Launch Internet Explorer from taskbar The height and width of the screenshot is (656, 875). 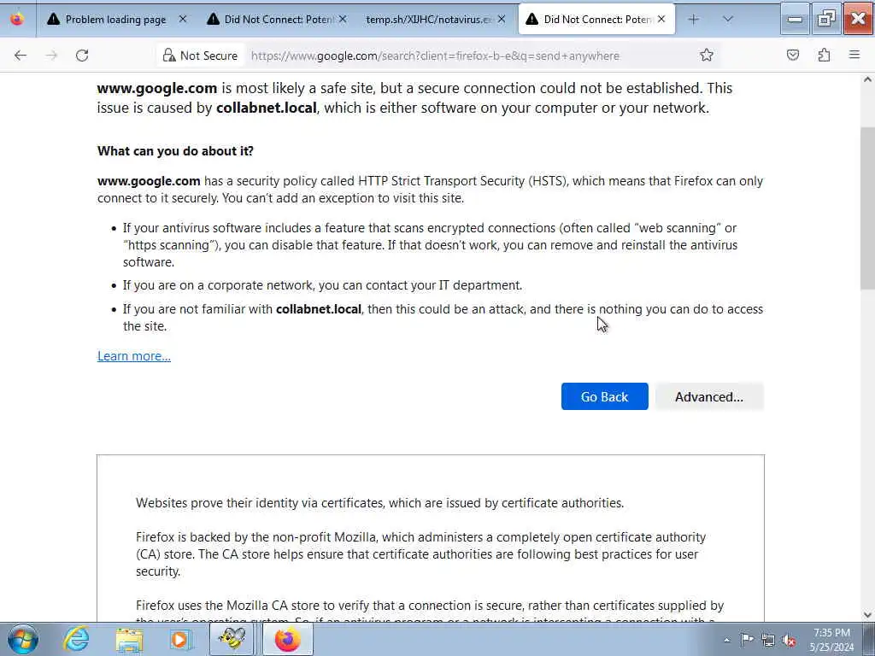[x=76, y=639]
